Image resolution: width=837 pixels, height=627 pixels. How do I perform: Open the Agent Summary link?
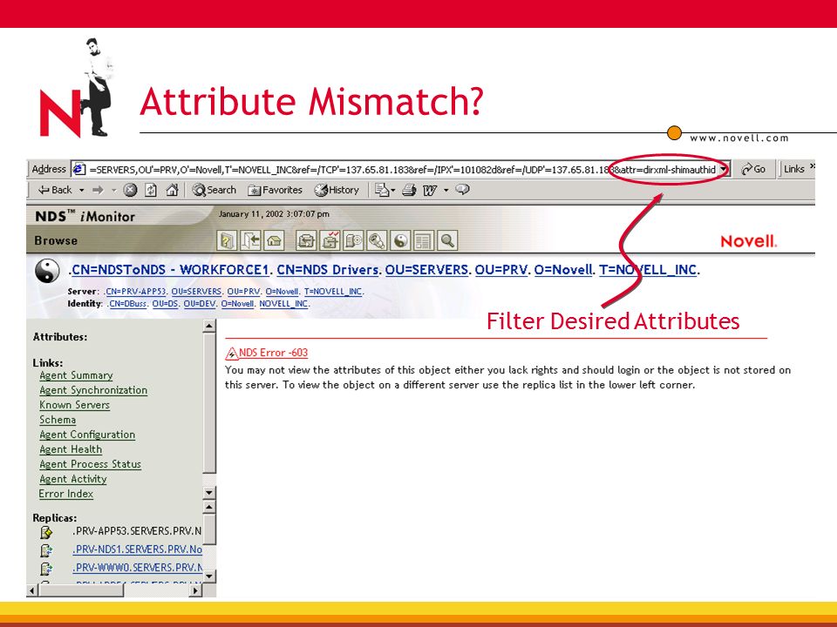(76, 375)
